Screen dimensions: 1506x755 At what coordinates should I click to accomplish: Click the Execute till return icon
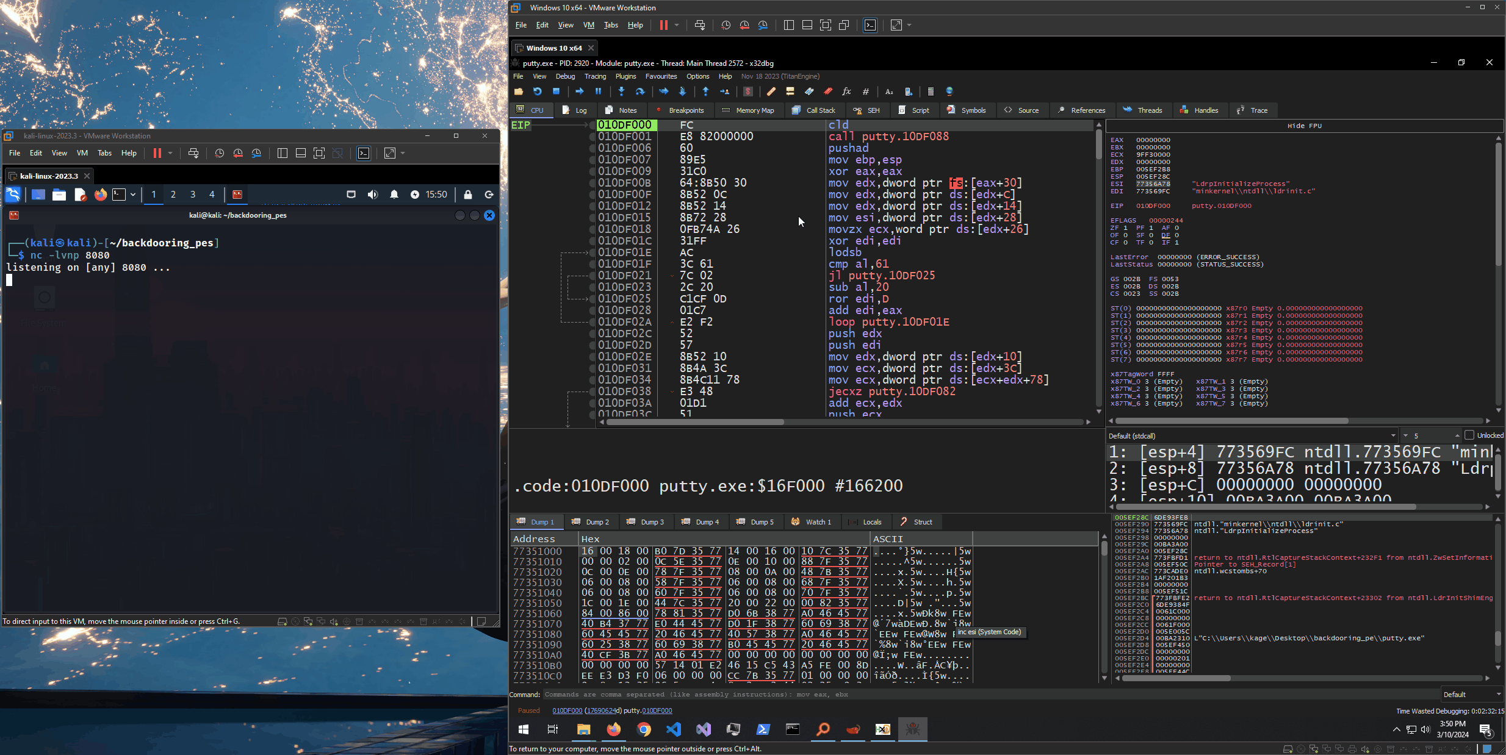pyautogui.click(x=705, y=91)
